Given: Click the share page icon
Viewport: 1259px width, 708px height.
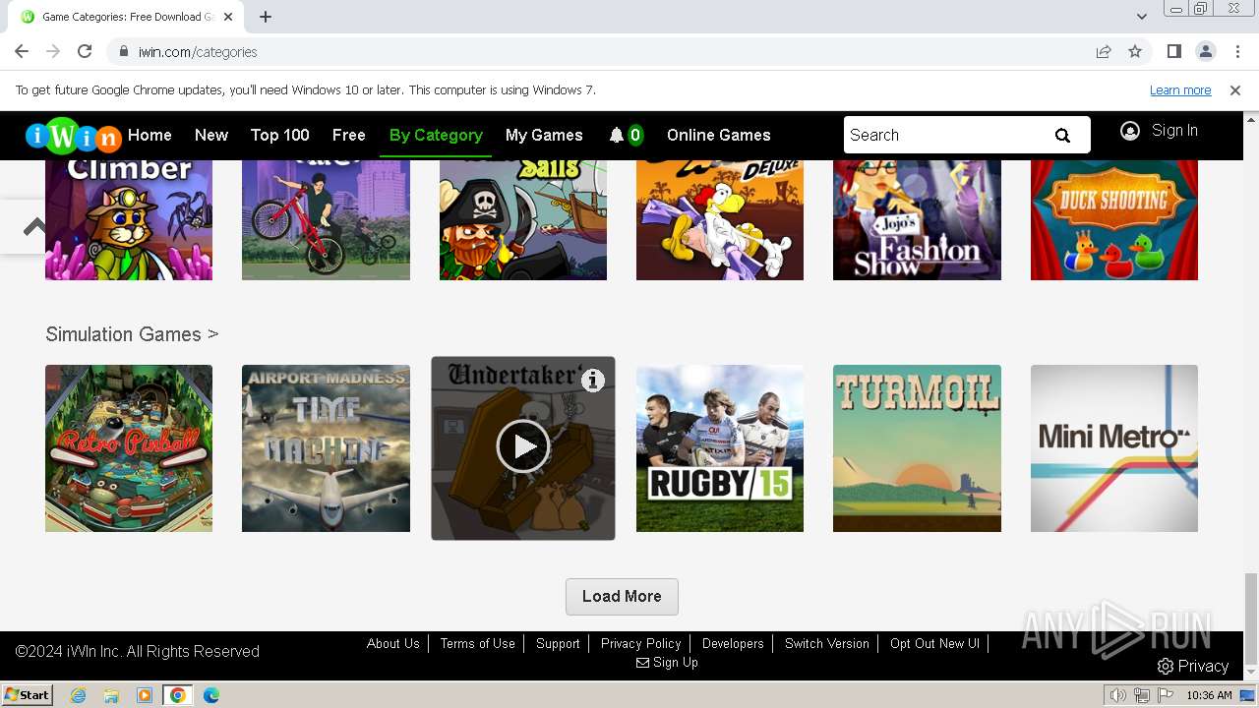Looking at the screenshot, I should pos(1104,51).
